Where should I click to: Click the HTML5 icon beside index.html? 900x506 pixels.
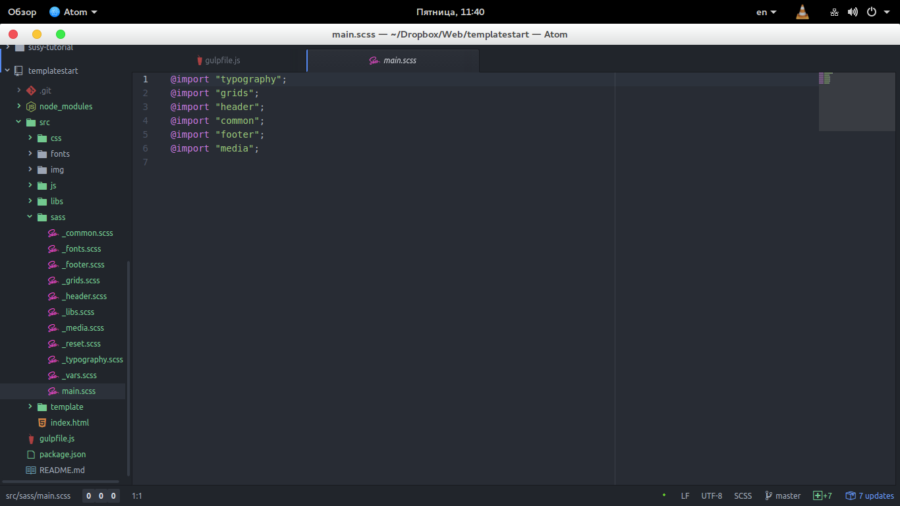[x=42, y=423]
